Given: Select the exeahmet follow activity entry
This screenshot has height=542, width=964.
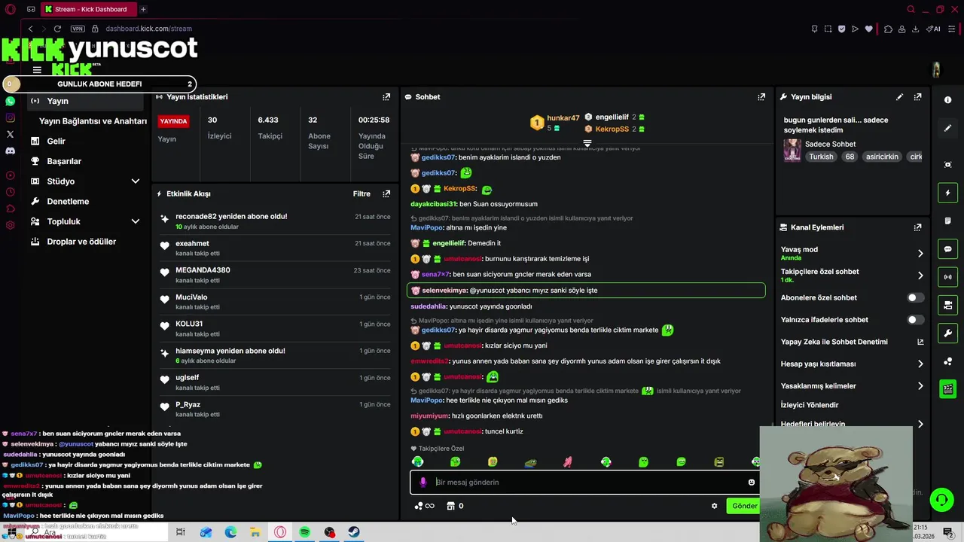Looking at the screenshot, I should [275, 248].
